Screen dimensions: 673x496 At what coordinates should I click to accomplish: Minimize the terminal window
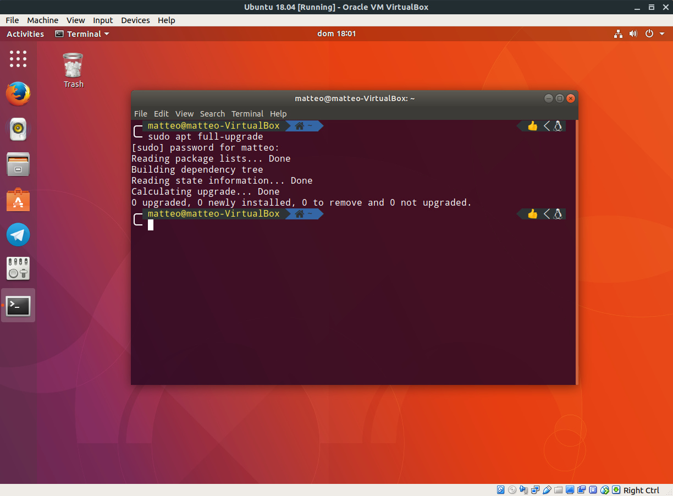(x=549, y=98)
